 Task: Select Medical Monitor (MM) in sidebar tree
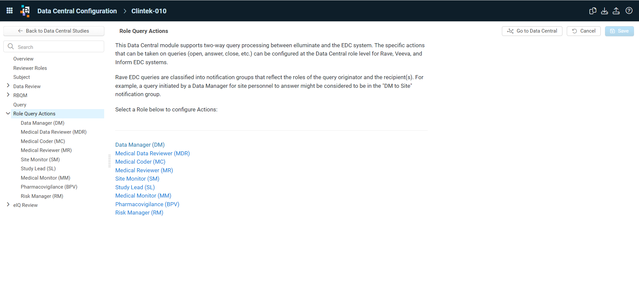[46, 178]
